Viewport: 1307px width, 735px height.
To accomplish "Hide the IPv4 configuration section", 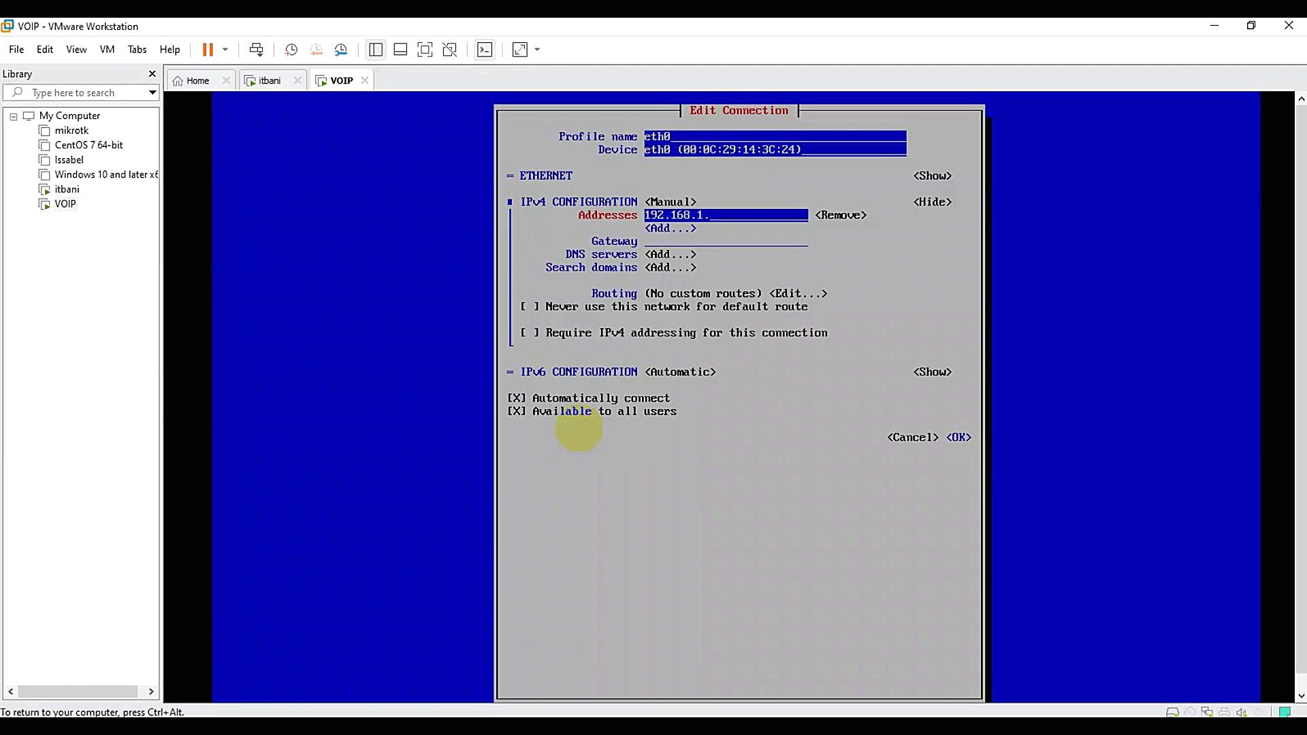I will pos(933,201).
